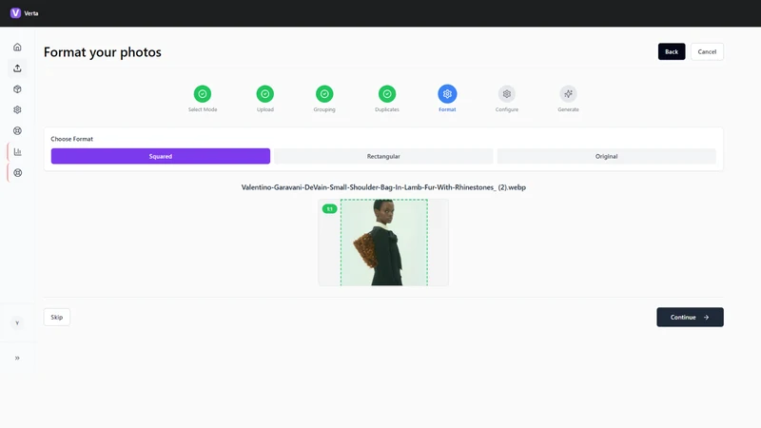The image size is (761, 428).
Task: Click the Format step circle
Action: coord(447,93)
